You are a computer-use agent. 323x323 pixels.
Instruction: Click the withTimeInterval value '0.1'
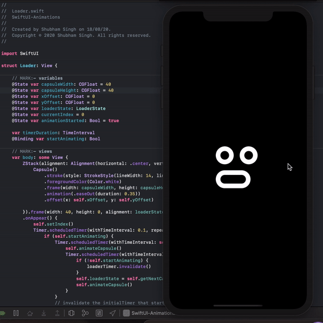(x=142, y=230)
